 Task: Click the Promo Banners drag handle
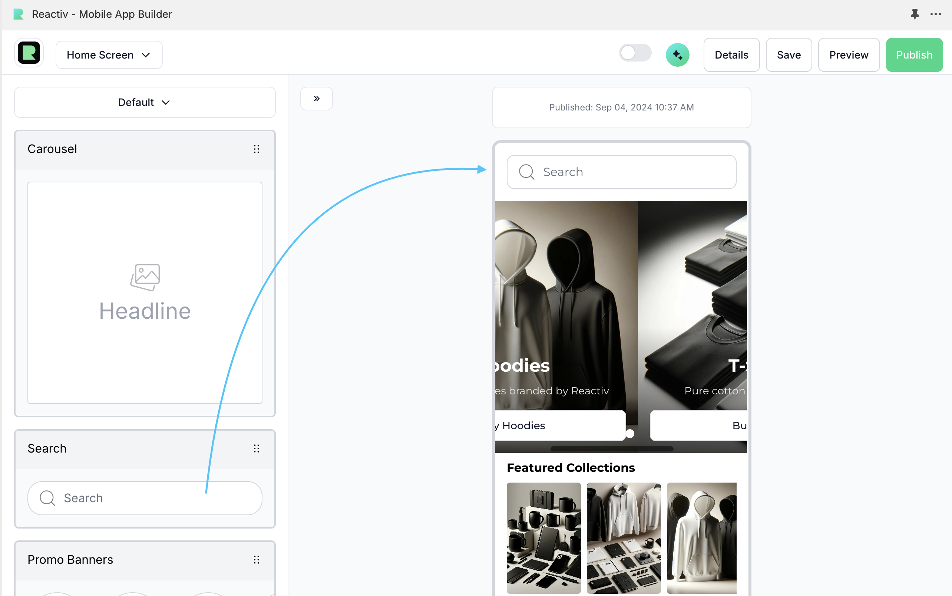[256, 560]
